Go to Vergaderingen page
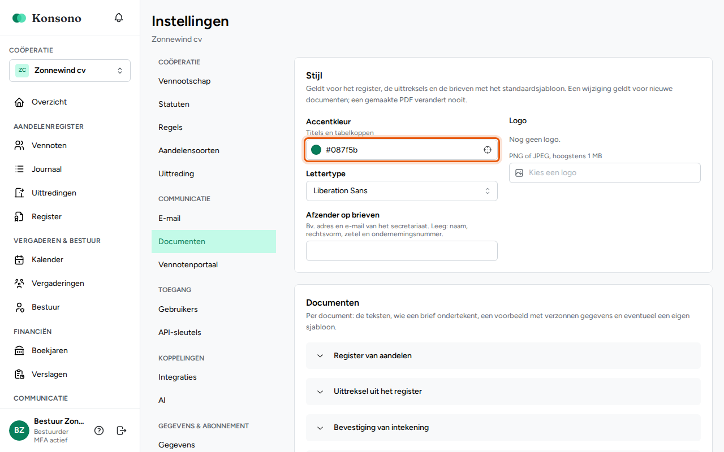 tap(70, 284)
